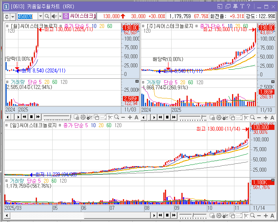
Task: Click monthly chart data grid icon
Action: click(x=76, y=117)
